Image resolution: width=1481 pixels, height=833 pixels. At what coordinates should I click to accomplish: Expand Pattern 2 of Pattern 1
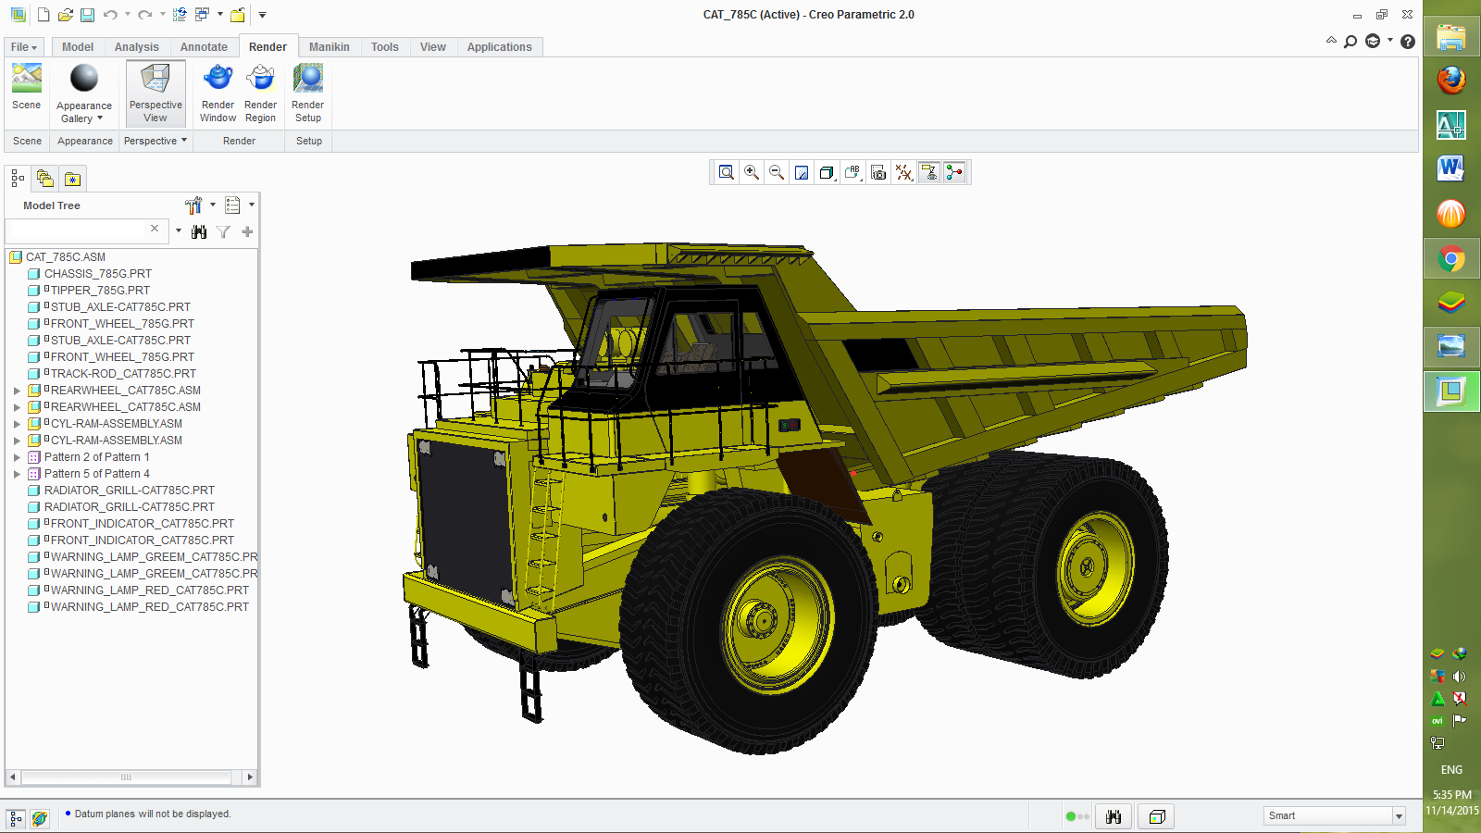pos(17,457)
